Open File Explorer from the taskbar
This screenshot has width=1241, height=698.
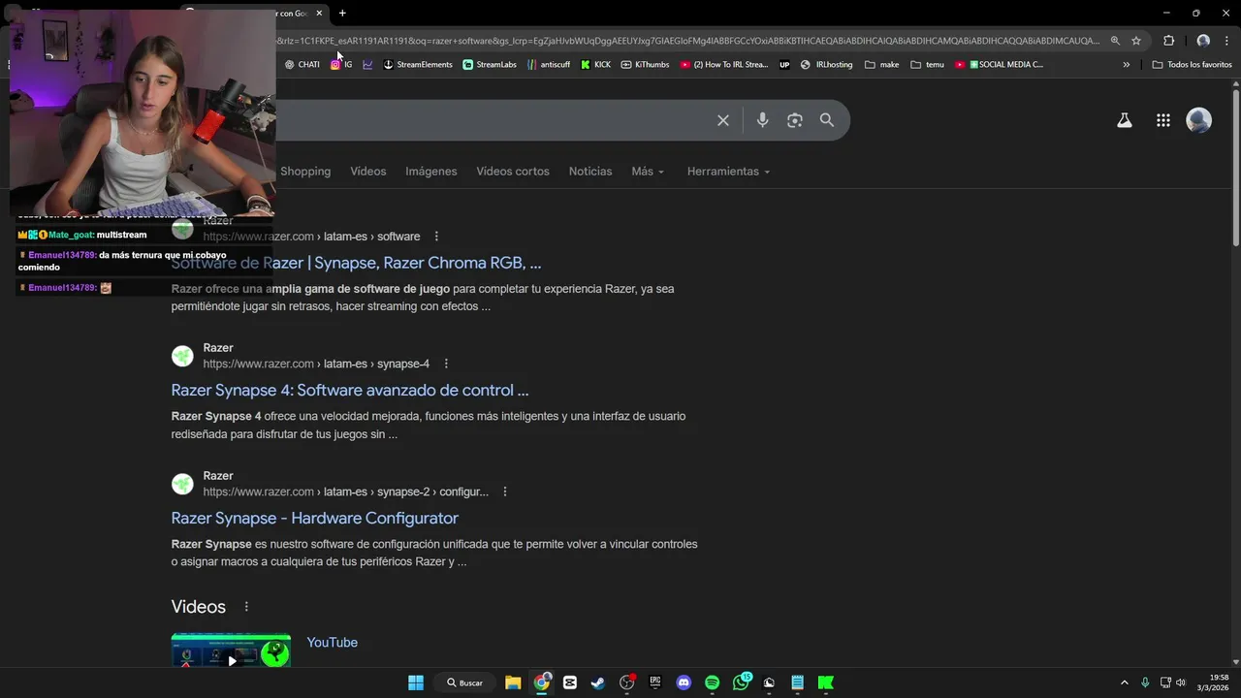pos(513,682)
